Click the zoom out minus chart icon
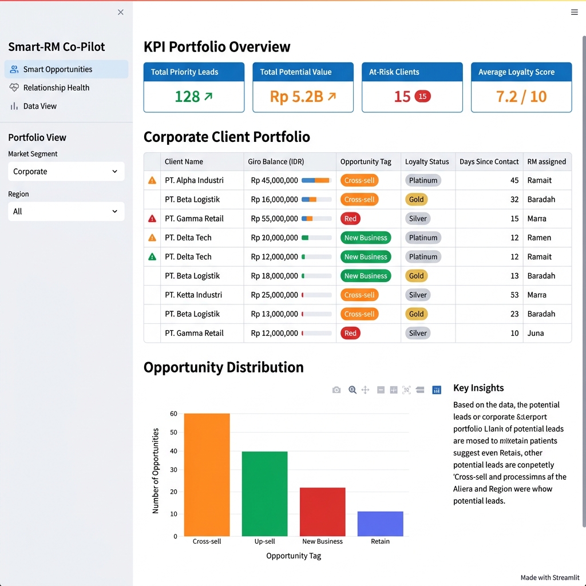 tap(381, 390)
